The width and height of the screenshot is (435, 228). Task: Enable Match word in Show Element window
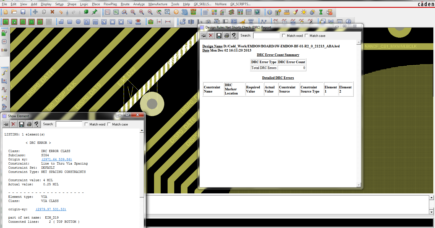[87, 124]
